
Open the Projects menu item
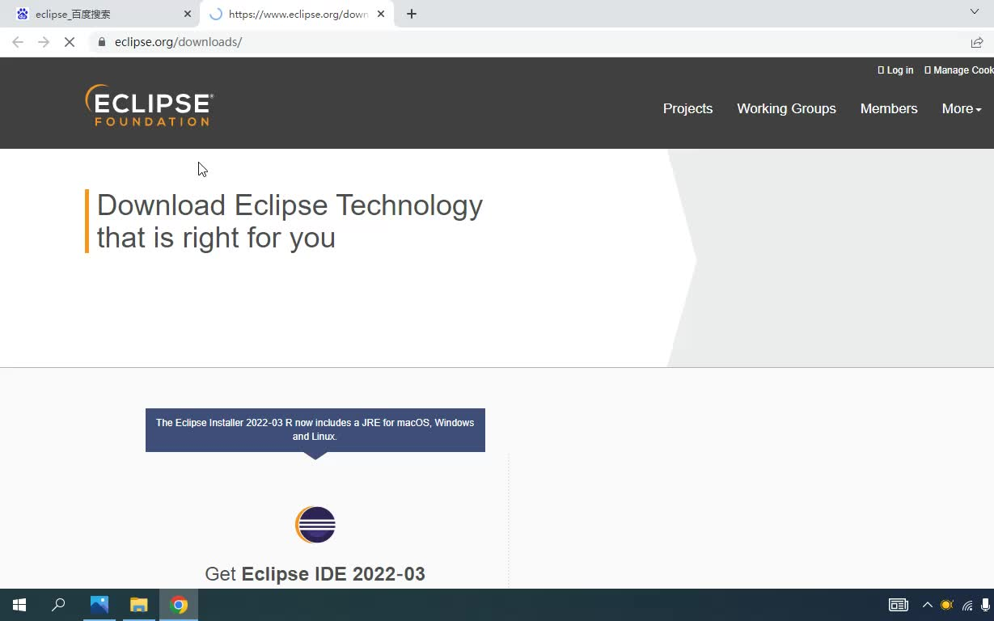pos(687,108)
